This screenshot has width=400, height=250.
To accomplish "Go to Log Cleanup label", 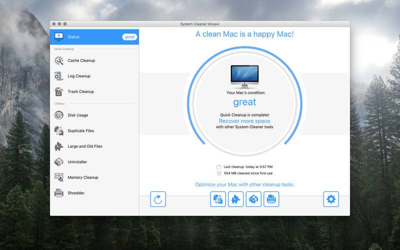I will [x=79, y=76].
